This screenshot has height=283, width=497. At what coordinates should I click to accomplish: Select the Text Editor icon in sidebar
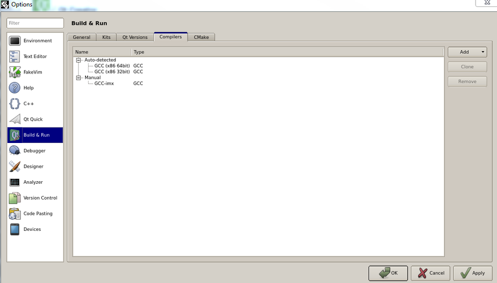(14, 57)
